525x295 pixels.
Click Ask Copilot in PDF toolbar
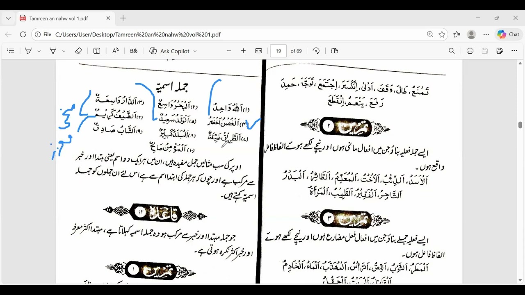(x=169, y=51)
